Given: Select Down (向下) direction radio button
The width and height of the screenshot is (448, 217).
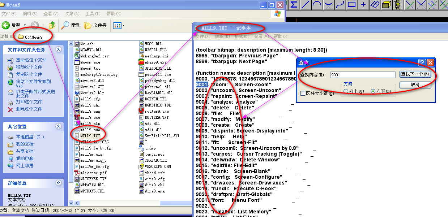Looking at the screenshot, I should (373, 91).
